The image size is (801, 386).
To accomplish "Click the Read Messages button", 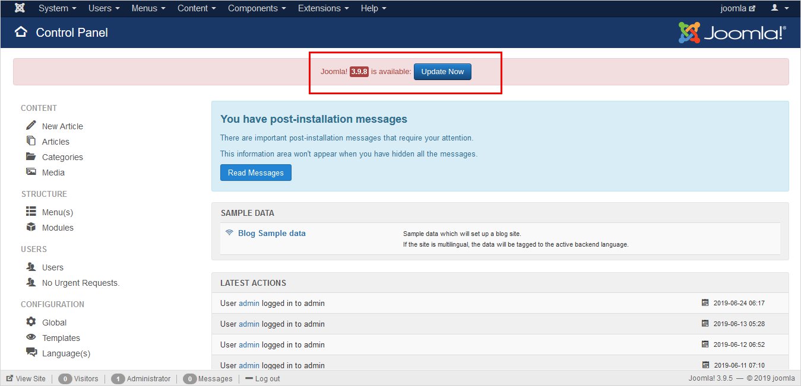I will pos(255,173).
